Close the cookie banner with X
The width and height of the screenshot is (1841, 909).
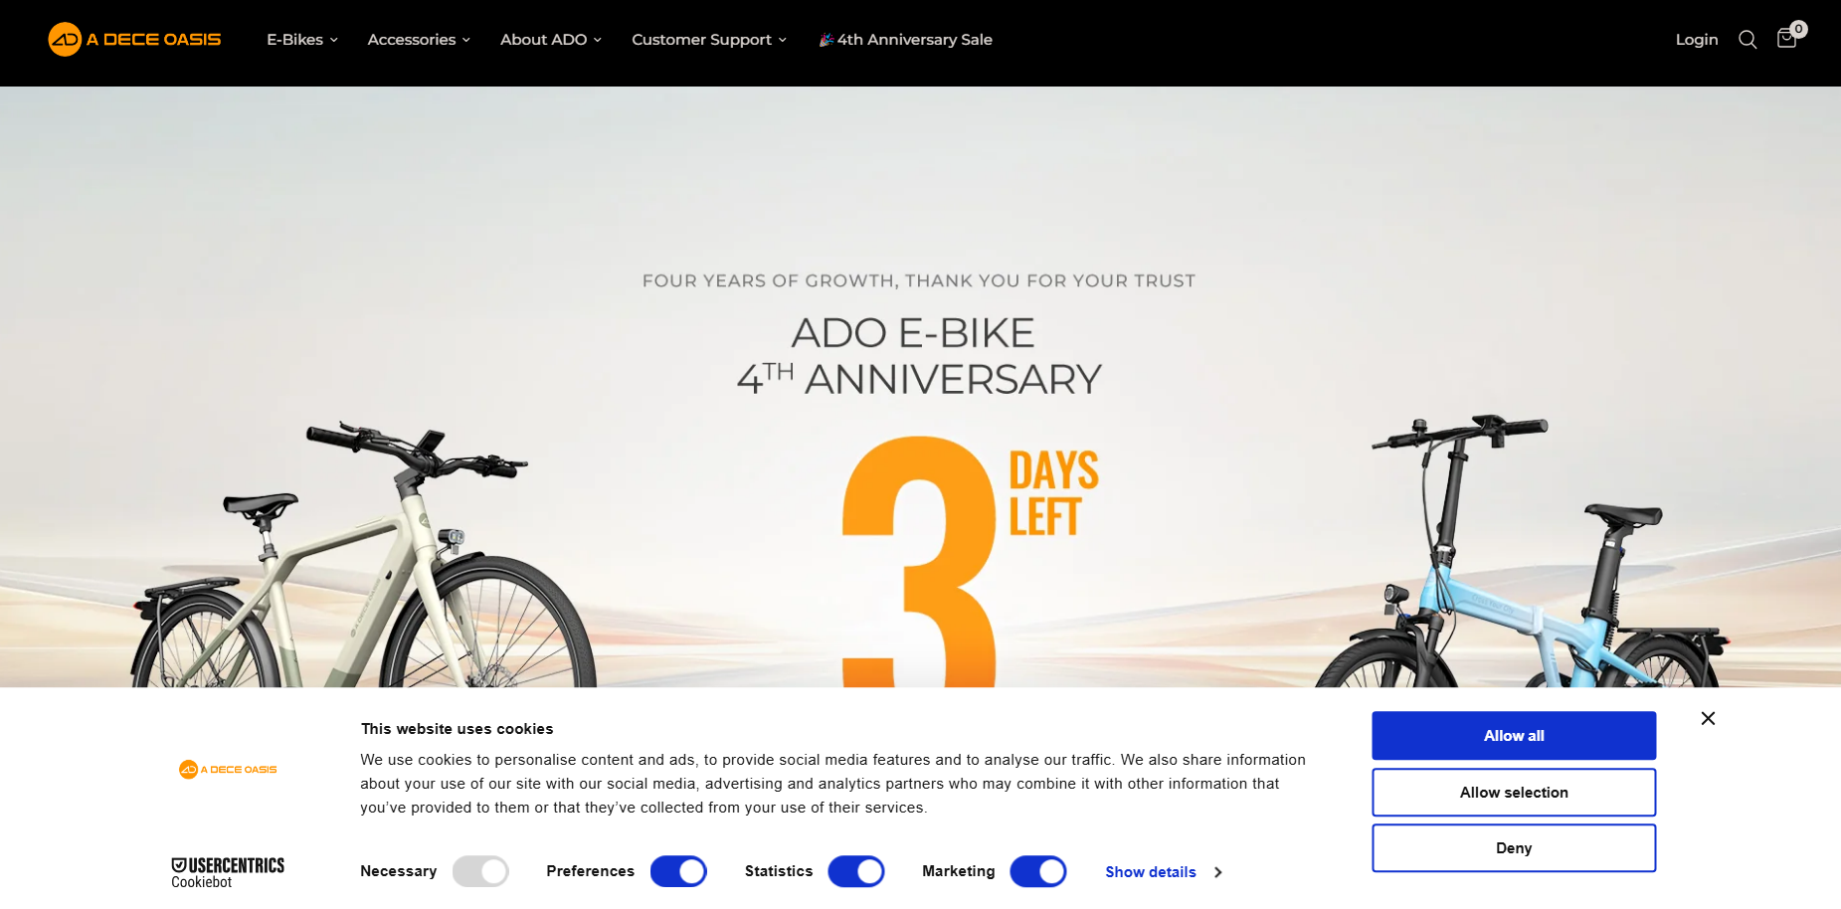point(1708,718)
